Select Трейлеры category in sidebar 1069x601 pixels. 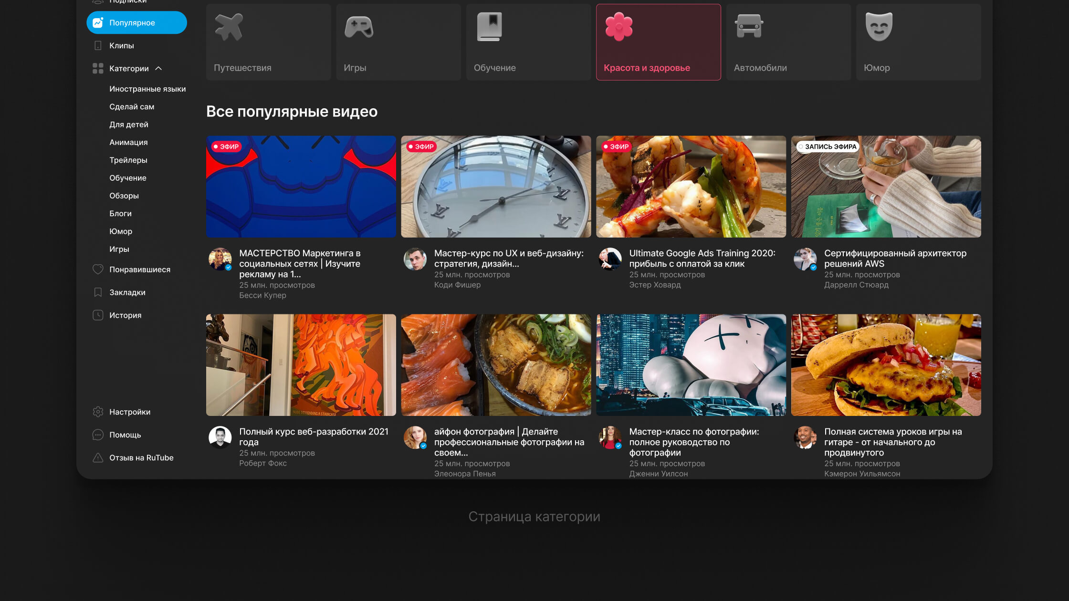[128, 160]
